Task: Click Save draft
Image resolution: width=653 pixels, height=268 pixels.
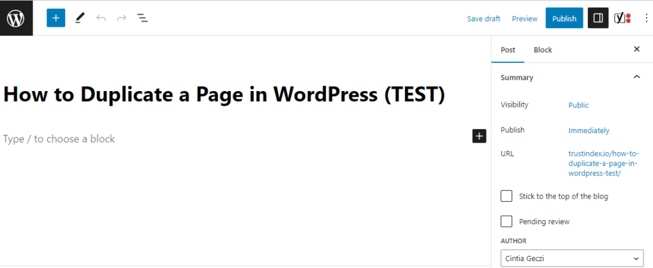Action: 483,18
